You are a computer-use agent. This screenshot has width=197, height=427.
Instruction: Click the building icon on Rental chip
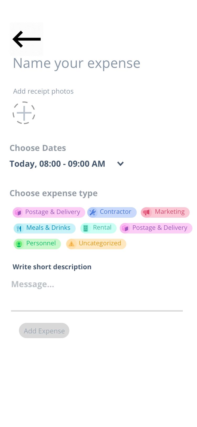[x=86, y=228]
